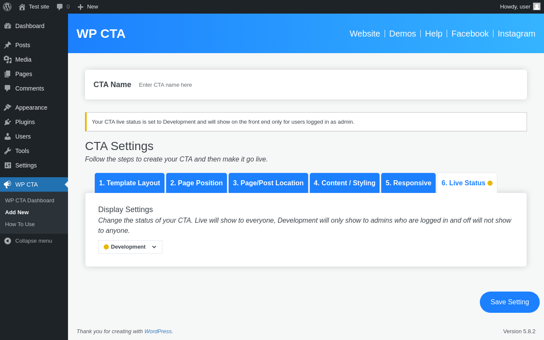
Task: Open the Dashboard gauge icon
Action: (x=8, y=26)
